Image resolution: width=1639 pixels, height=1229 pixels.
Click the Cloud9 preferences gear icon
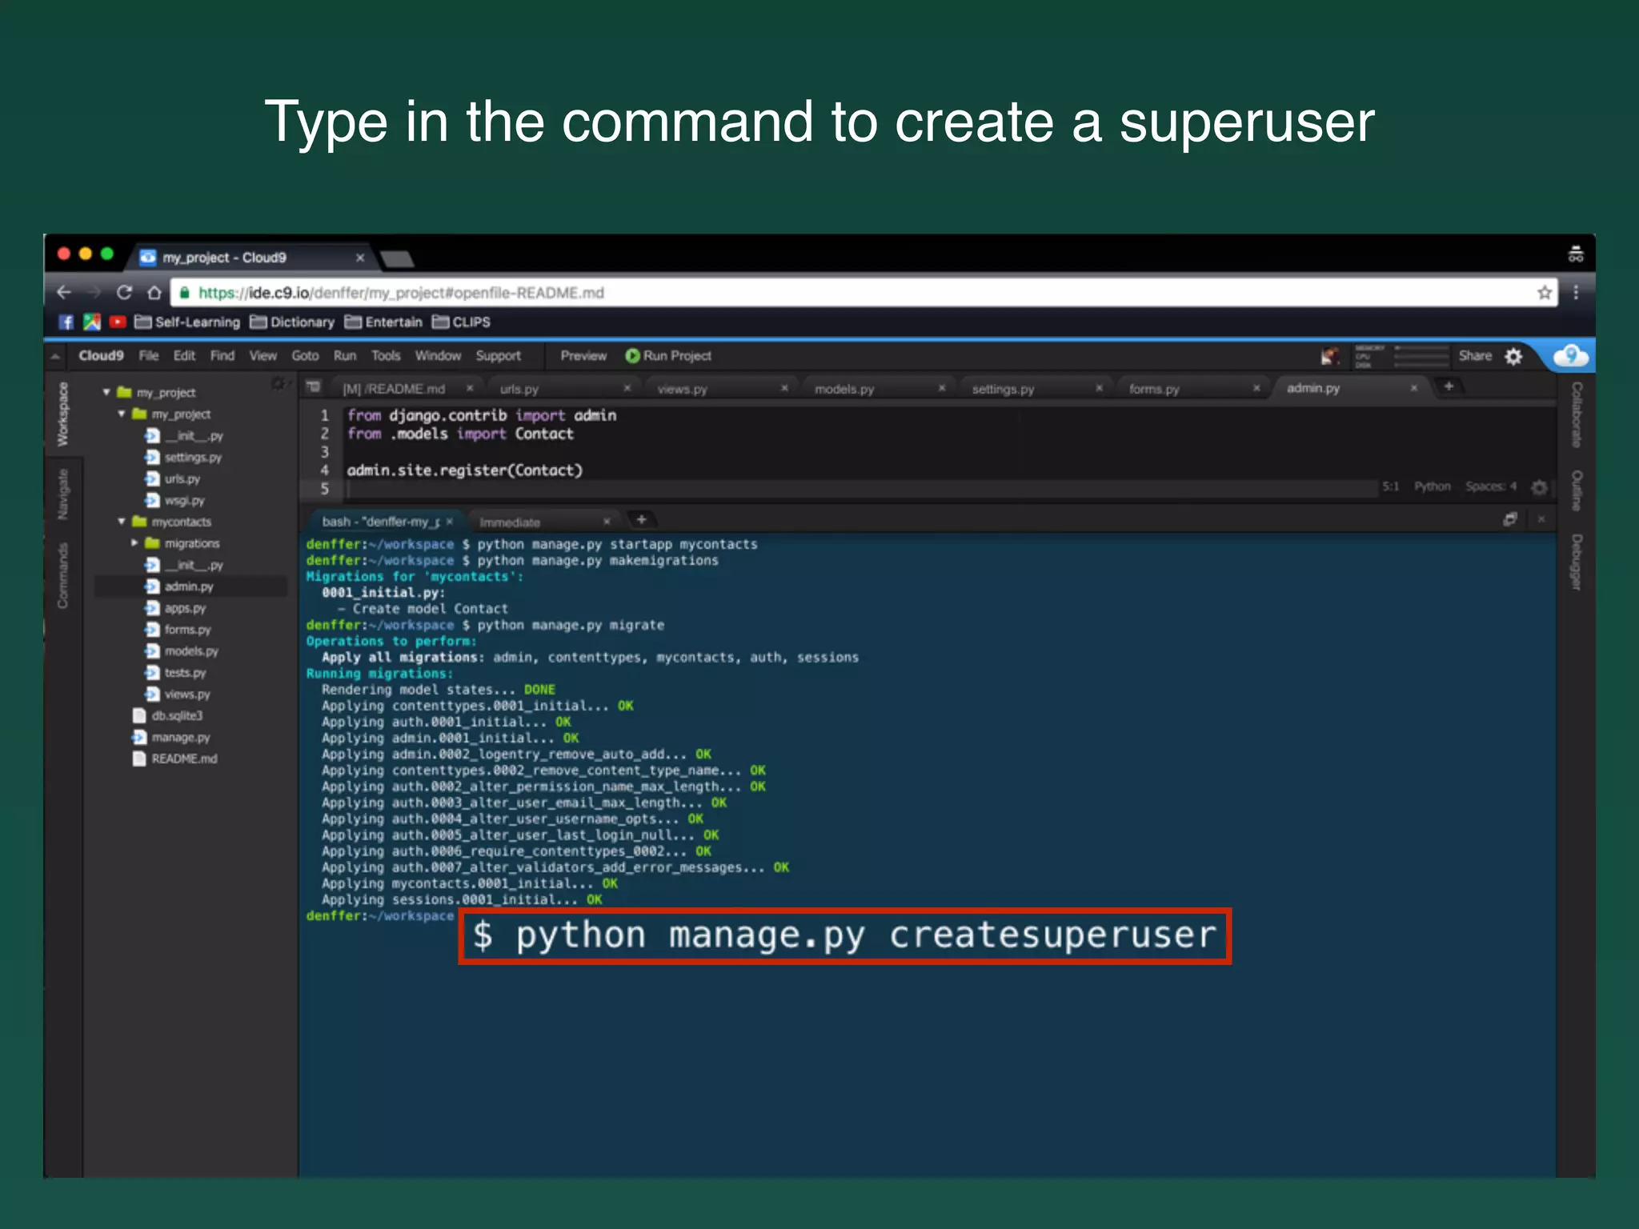[x=1513, y=356]
